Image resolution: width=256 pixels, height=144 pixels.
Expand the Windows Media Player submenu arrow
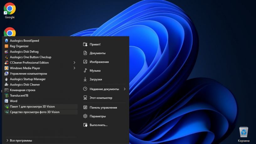74,68
